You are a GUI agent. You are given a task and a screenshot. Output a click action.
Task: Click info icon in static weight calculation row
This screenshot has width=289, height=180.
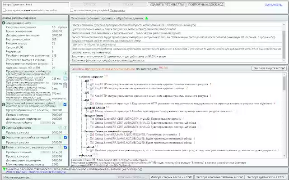(x=60, y=147)
